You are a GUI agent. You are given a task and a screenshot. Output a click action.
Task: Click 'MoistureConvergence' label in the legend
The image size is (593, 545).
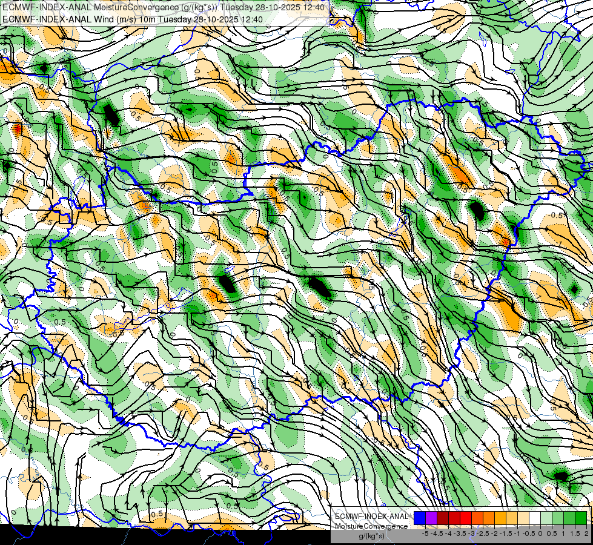point(371,526)
